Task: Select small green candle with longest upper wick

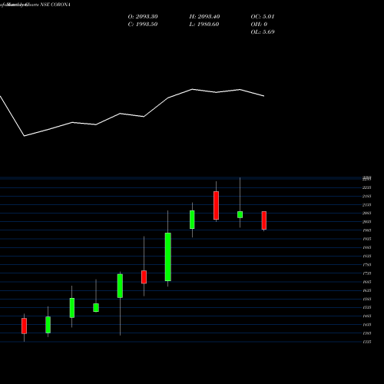Action: click(x=240, y=214)
